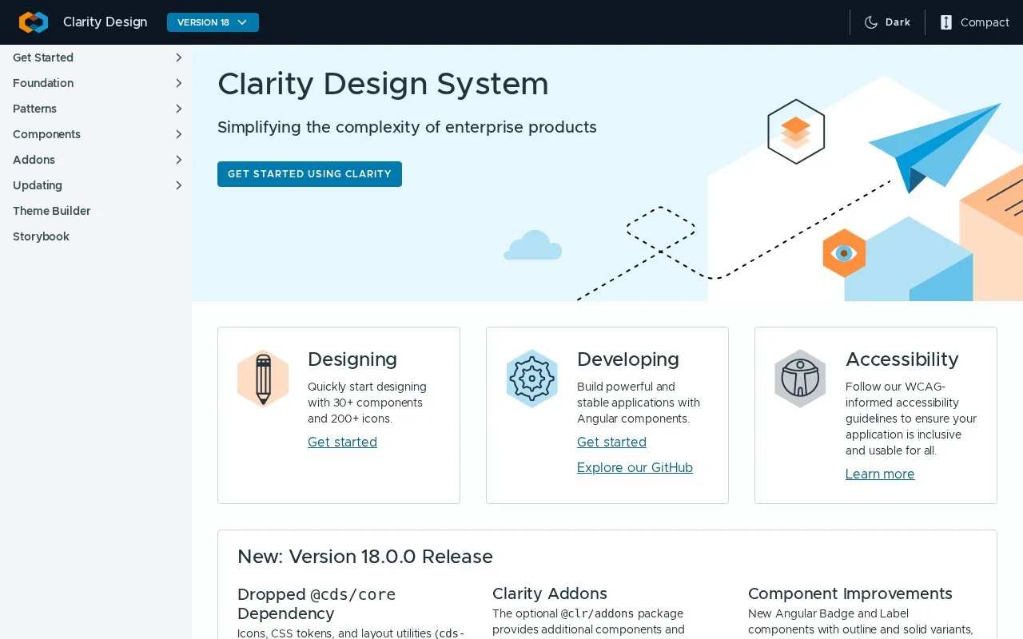Click the blue paper airplane illustration
Image resolution: width=1023 pixels, height=639 pixels.
[935, 148]
